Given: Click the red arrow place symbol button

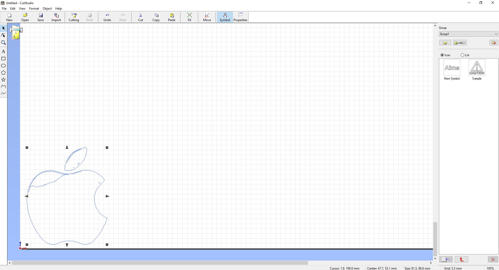Looking at the screenshot, I should click(x=462, y=259).
